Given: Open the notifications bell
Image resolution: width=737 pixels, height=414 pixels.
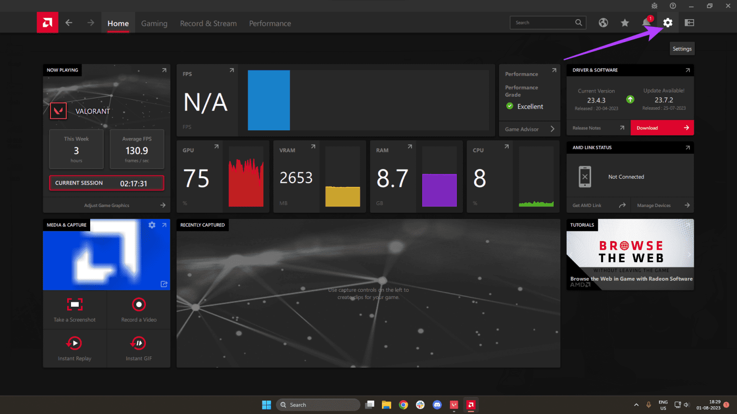Looking at the screenshot, I should 646,23.
